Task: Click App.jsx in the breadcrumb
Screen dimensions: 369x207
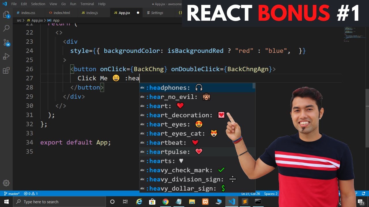Action: (x=35, y=20)
